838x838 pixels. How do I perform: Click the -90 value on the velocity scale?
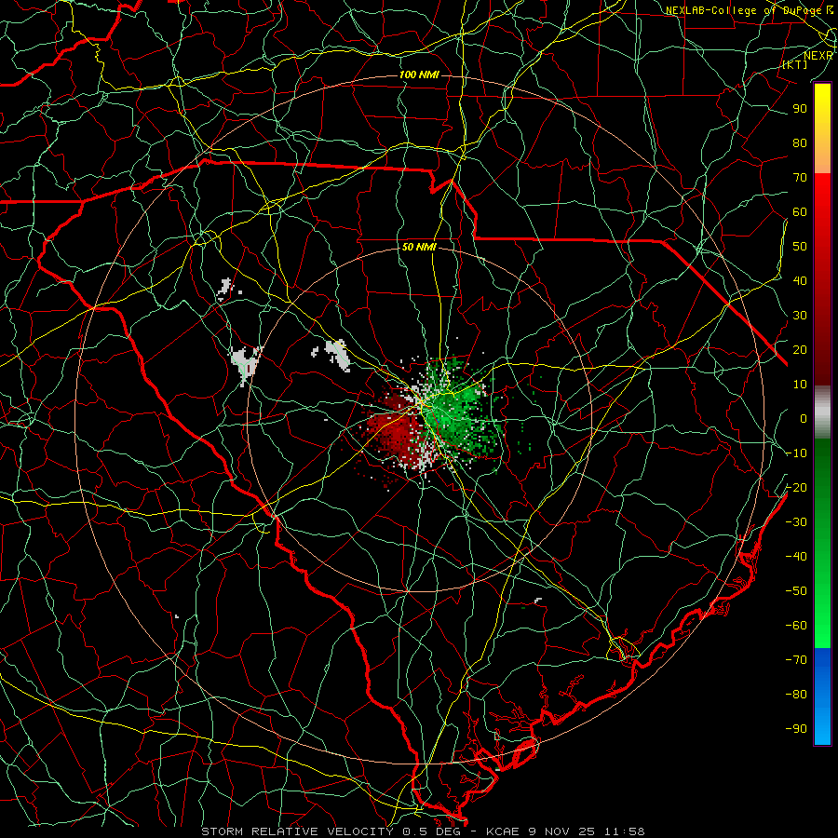click(x=796, y=729)
